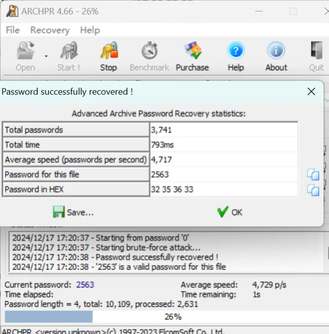Copy the HEX password to clipboard
This screenshot has height=334, width=329.
tap(313, 190)
